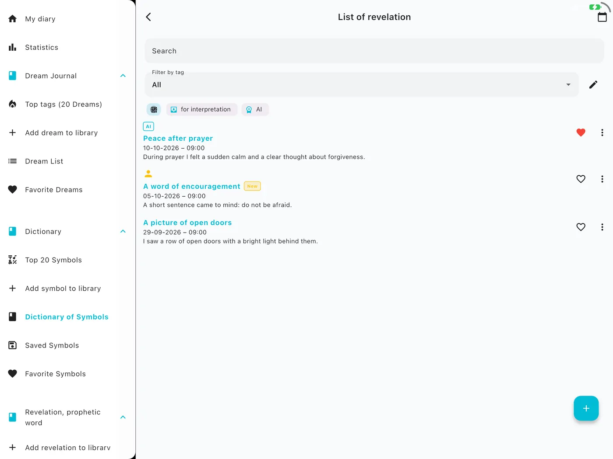This screenshot has height=459, width=613.
Task: Click the date 29-09-2026 – 09:00
Action: pyautogui.click(x=175, y=232)
